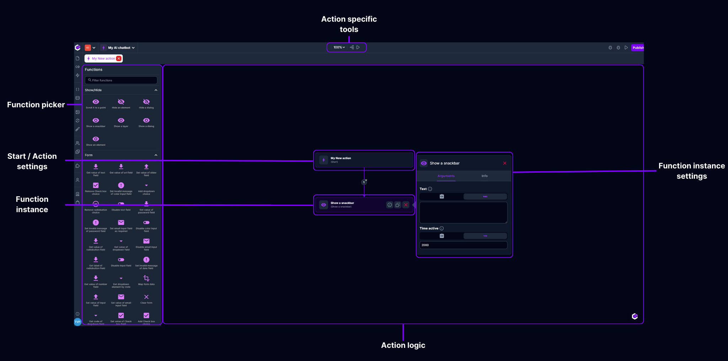Open the debug settings gear icon

[x=611, y=47]
